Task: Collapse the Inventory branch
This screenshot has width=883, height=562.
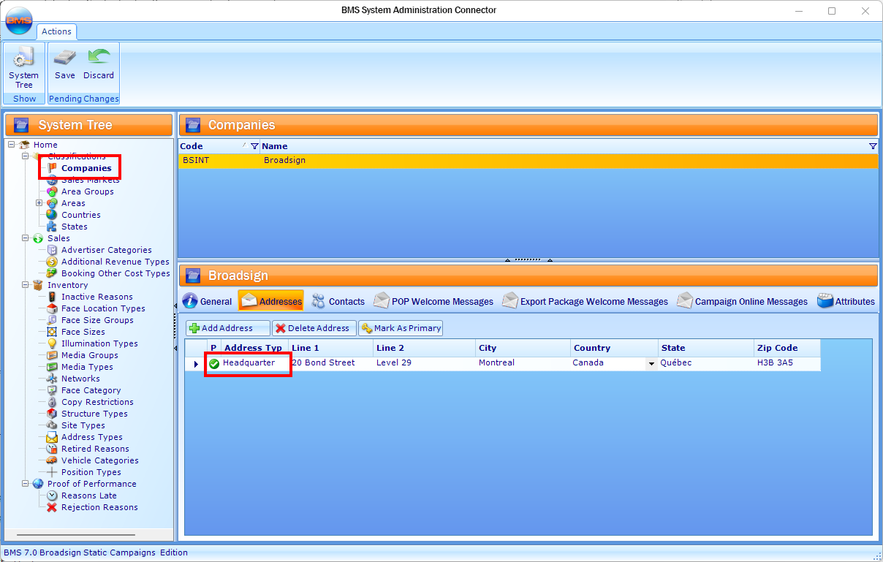Action: (x=26, y=285)
